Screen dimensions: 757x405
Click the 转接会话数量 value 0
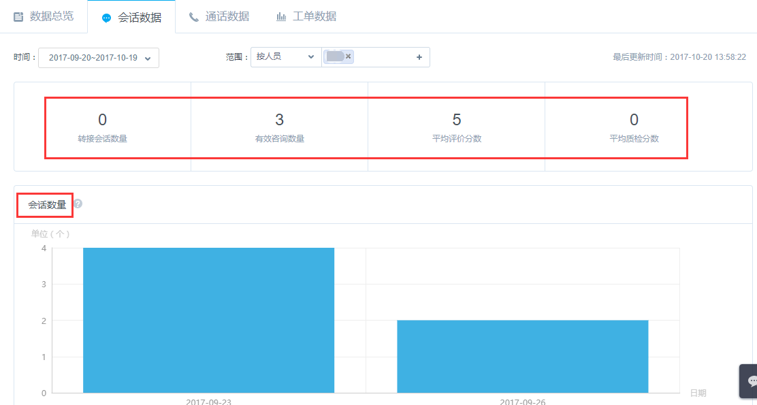(102, 119)
